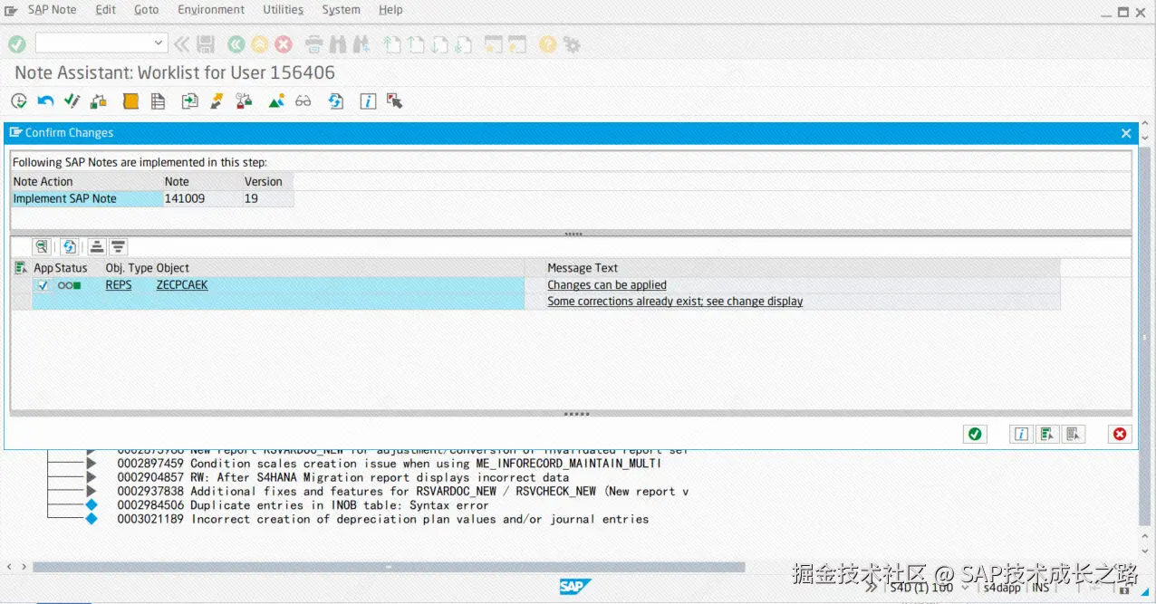The image size is (1156, 604).
Task: Click the horizontal scrollbar of the worklist
Action: [389, 568]
